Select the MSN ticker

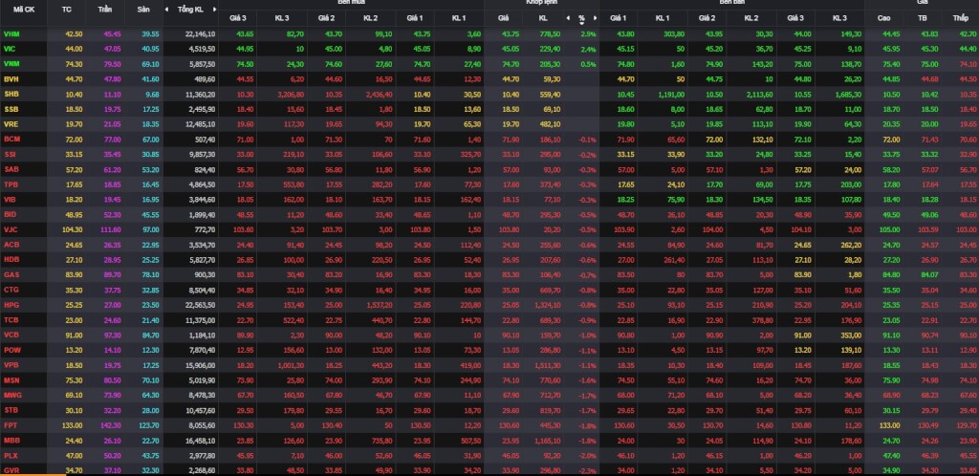[x=11, y=379]
